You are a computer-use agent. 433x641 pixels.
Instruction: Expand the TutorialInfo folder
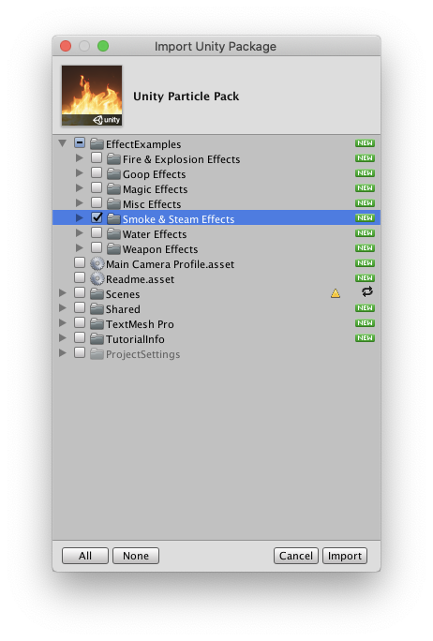(x=63, y=337)
